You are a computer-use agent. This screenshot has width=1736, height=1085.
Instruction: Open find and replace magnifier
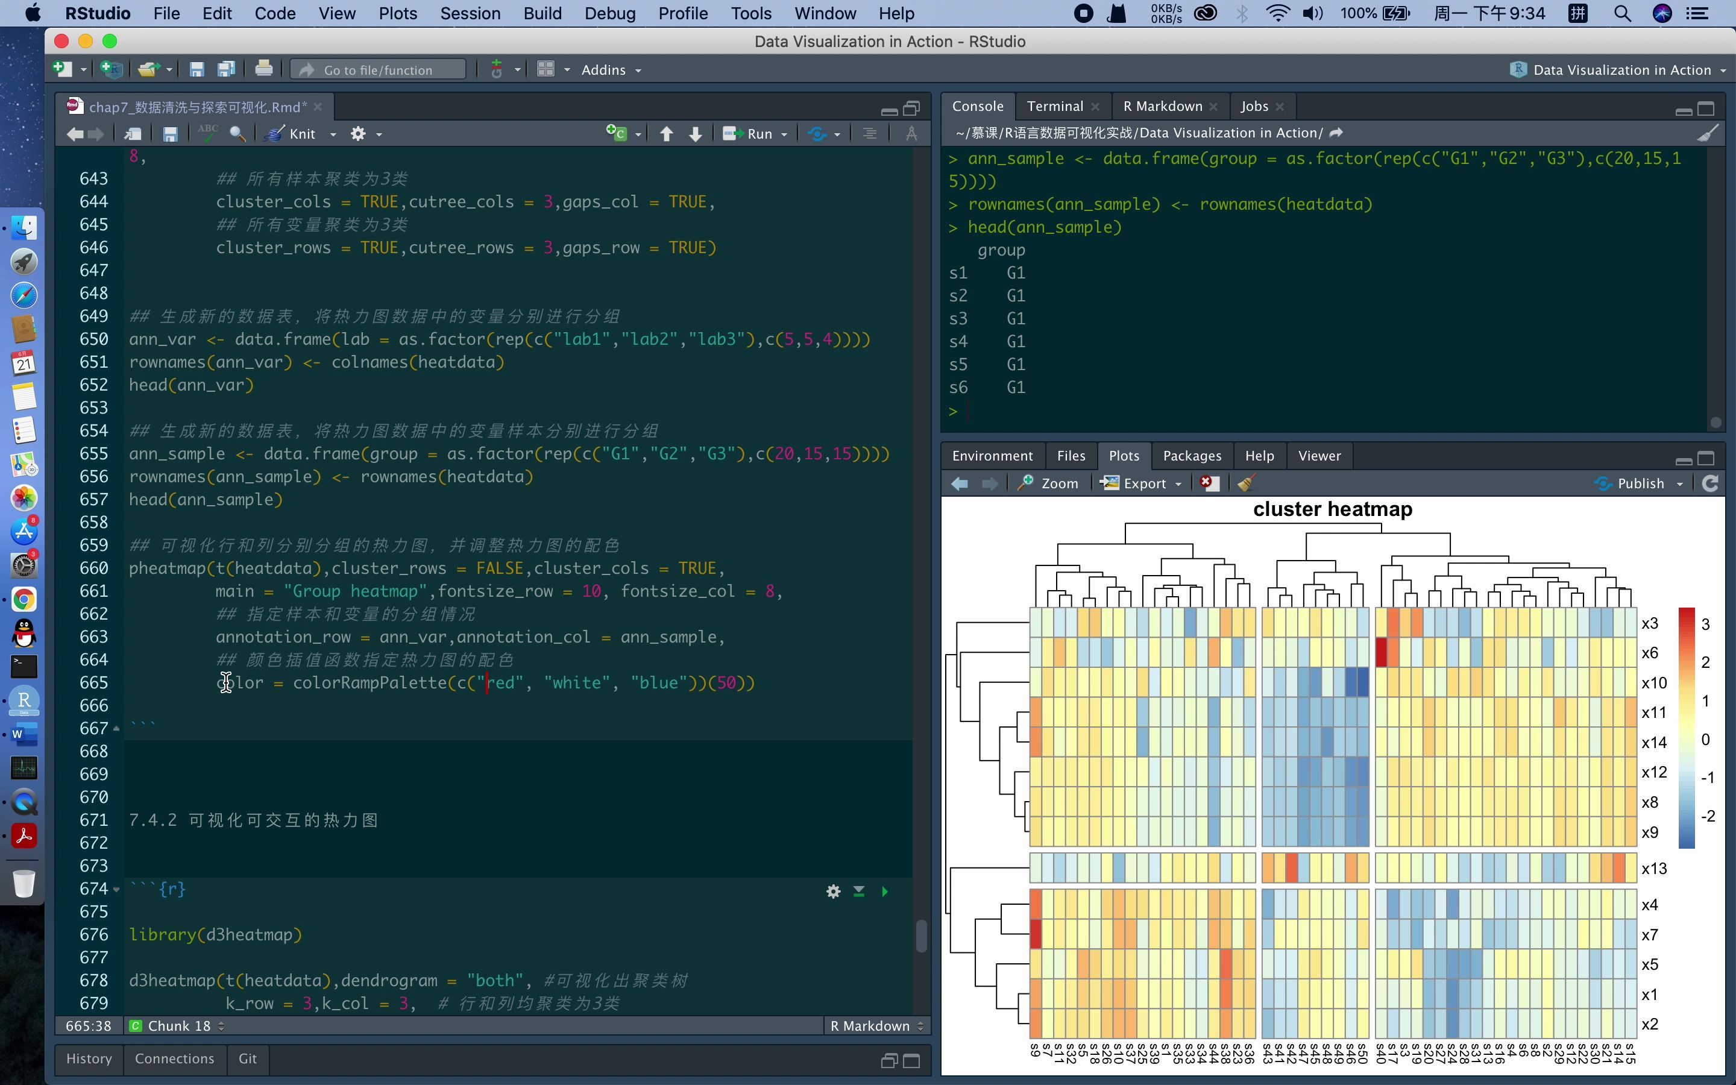[x=237, y=133]
